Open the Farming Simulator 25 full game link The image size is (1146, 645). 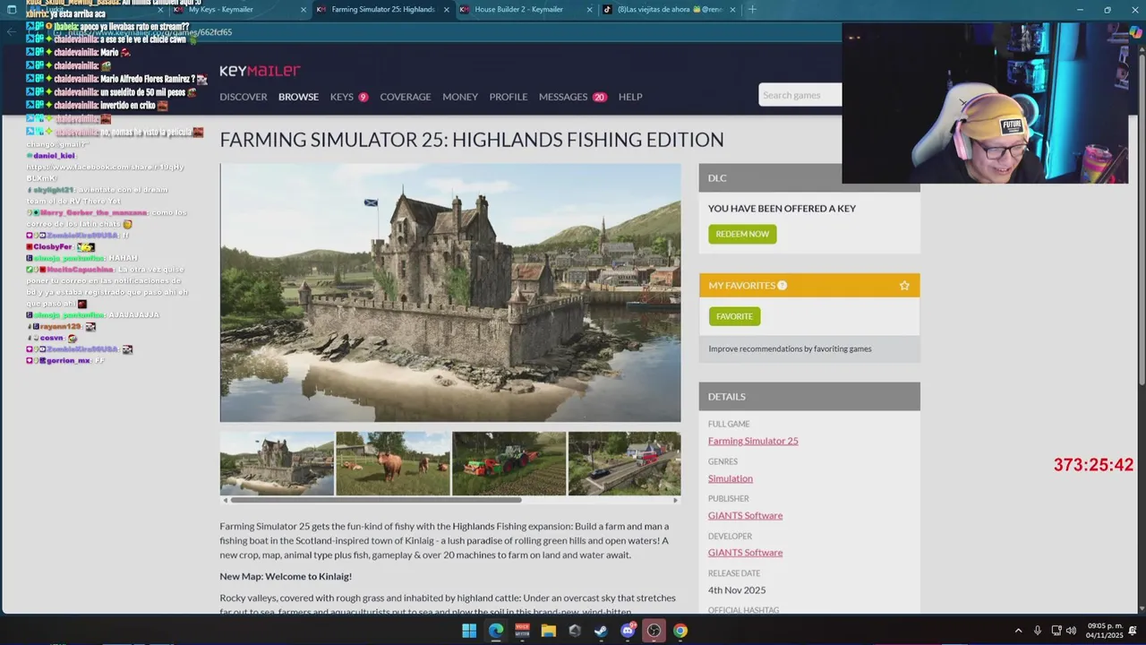tap(753, 441)
